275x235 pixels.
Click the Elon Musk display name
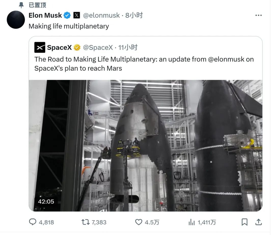coord(45,15)
